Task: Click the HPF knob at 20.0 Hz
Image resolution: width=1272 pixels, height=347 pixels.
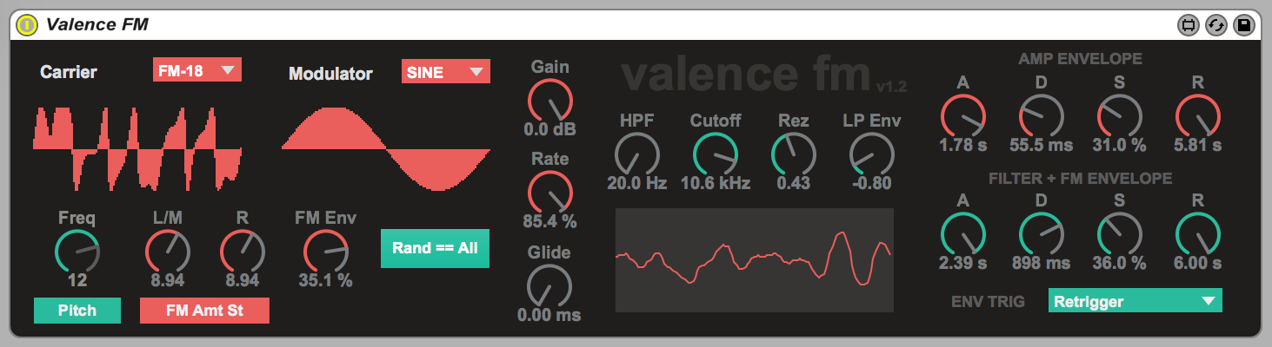Action: (636, 154)
